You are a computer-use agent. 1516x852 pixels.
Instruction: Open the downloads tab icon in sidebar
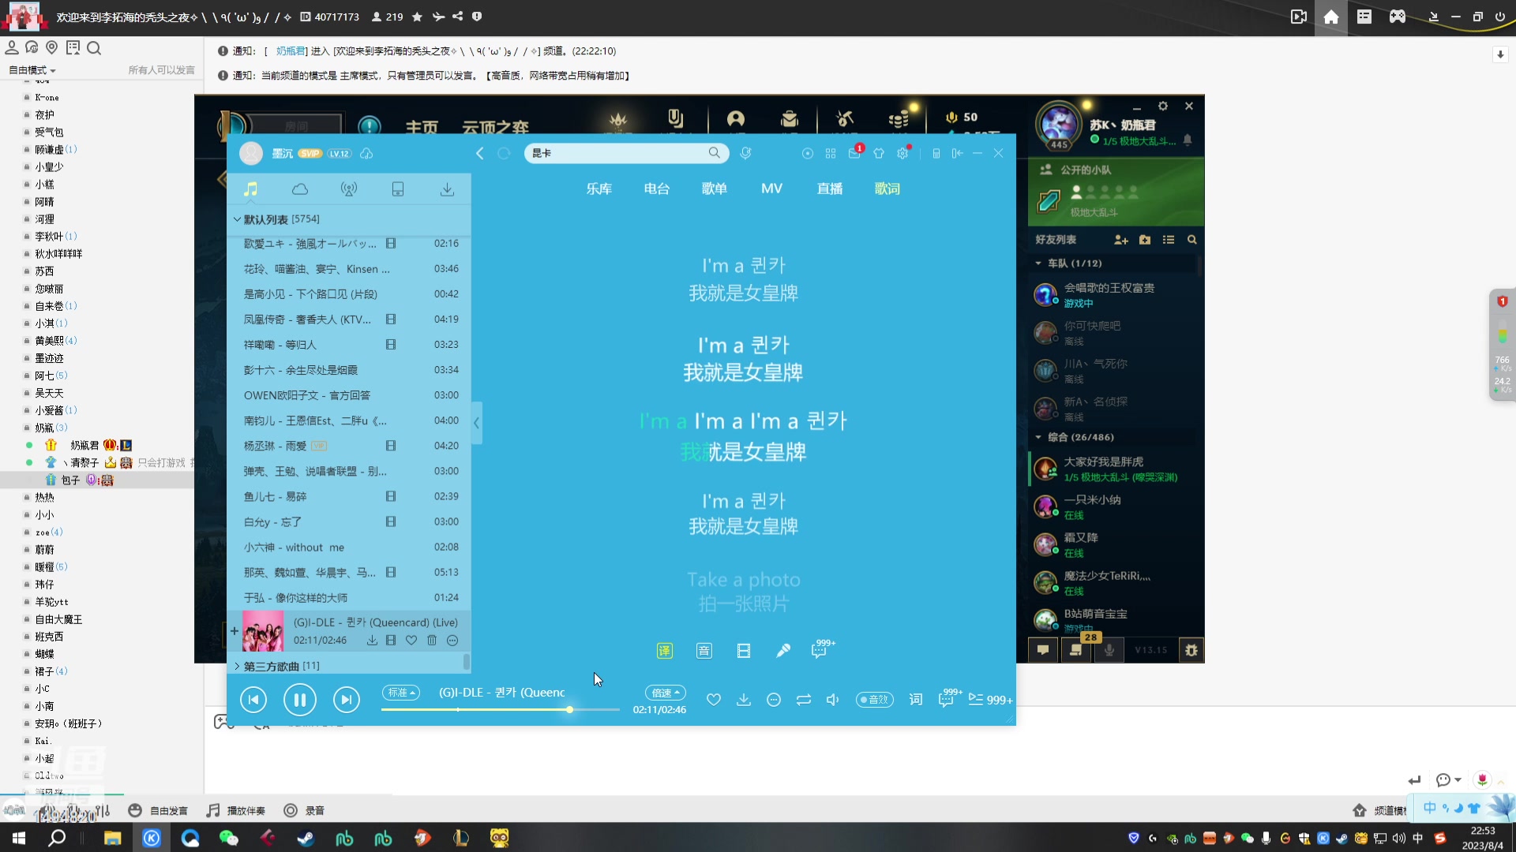[x=447, y=189]
